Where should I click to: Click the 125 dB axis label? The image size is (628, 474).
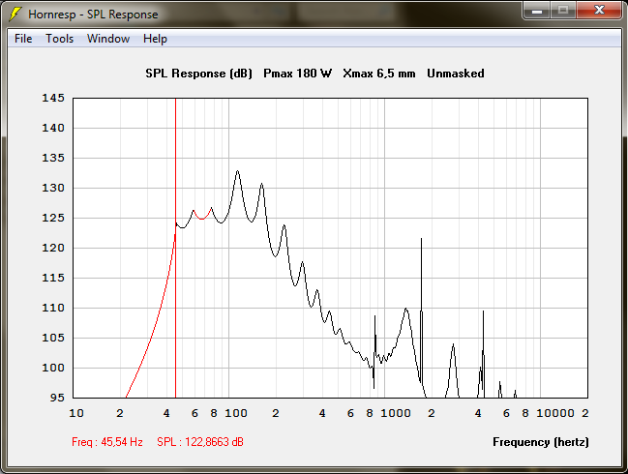[x=53, y=219]
